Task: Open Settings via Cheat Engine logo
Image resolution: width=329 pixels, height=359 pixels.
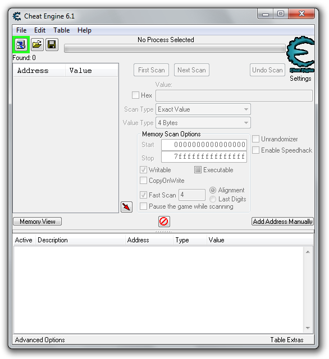Action: 300,54
